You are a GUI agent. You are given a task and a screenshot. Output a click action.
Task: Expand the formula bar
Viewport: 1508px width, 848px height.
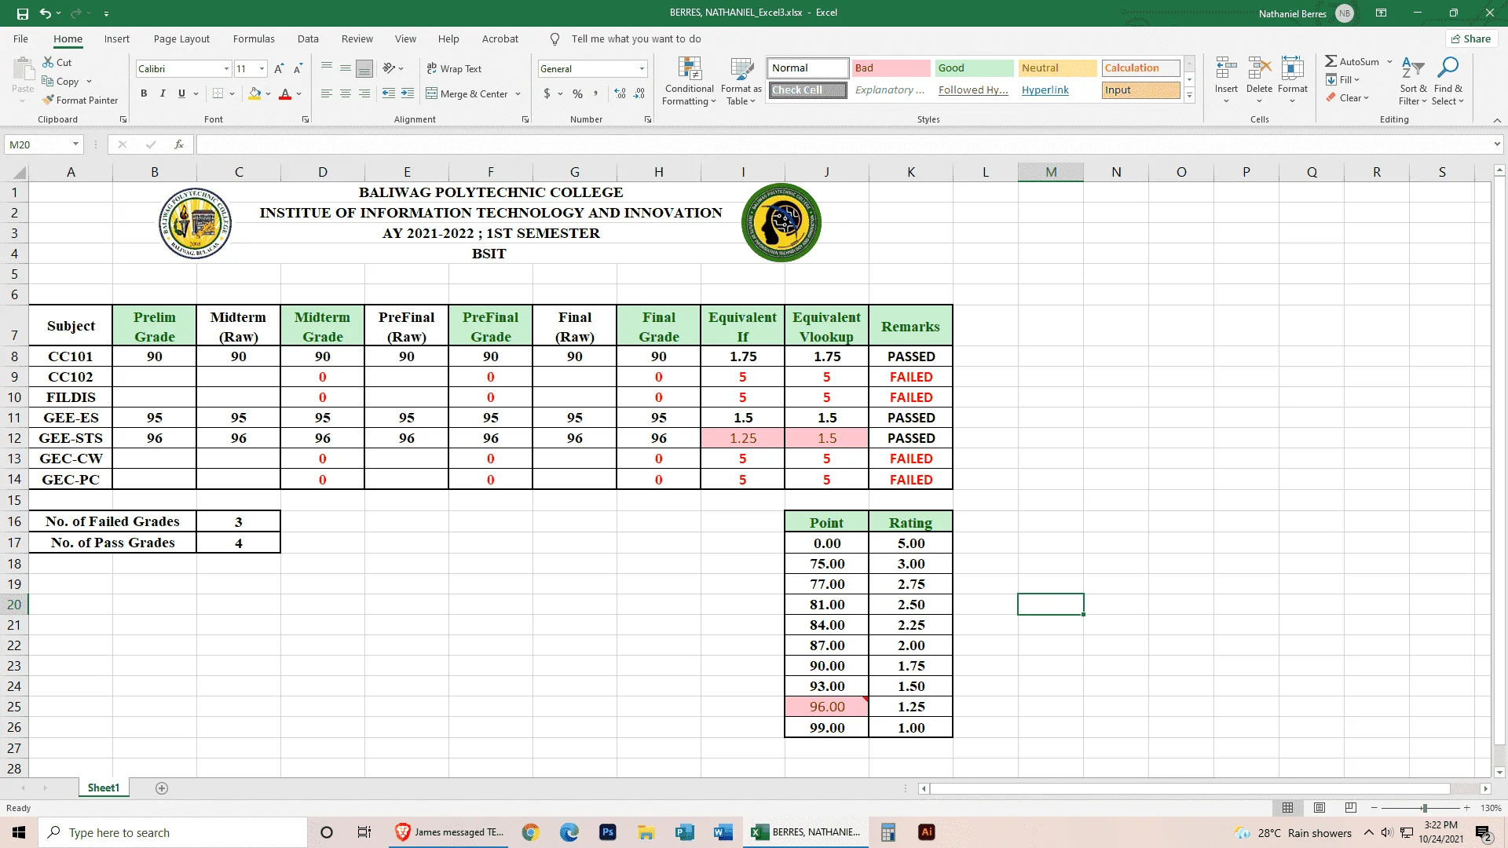(1497, 144)
